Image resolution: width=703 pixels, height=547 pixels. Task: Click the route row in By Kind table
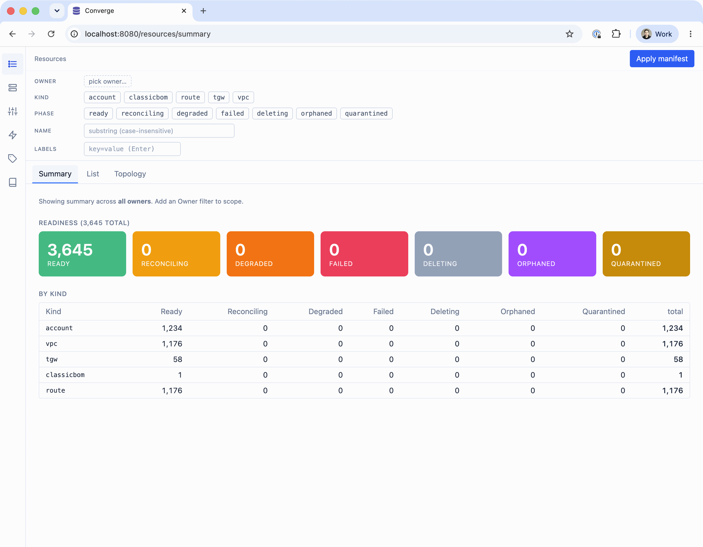click(x=364, y=390)
